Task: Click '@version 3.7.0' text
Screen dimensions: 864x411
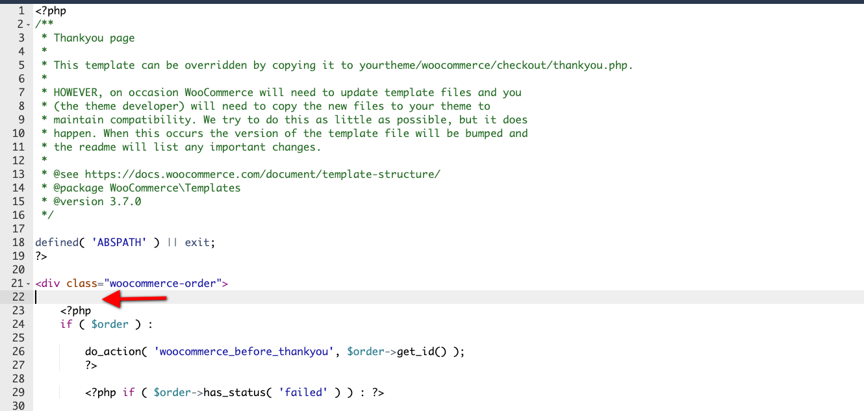Action: point(97,201)
